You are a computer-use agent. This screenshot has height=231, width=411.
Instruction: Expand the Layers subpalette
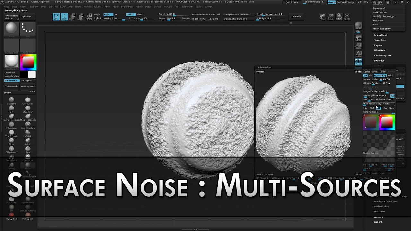pos(378,45)
